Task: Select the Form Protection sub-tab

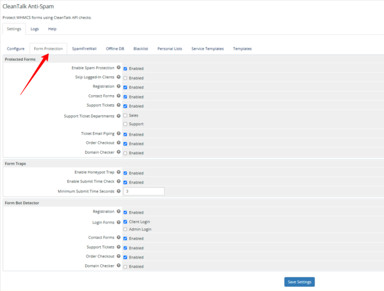Action: 48,49
